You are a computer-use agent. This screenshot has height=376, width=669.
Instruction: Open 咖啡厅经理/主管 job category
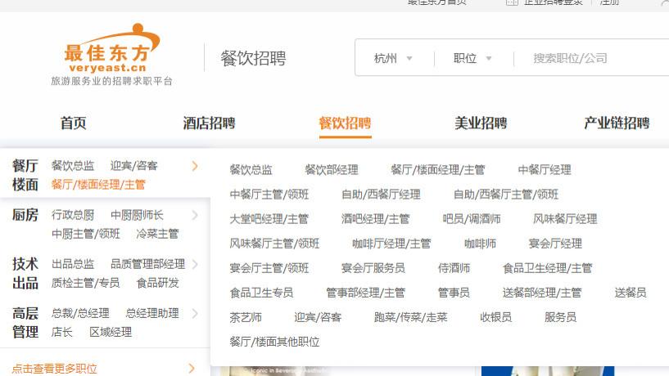pos(391,244)
